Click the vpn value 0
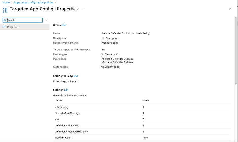The width and height of the screenshot is (238, 142). (x=143, y=119)
